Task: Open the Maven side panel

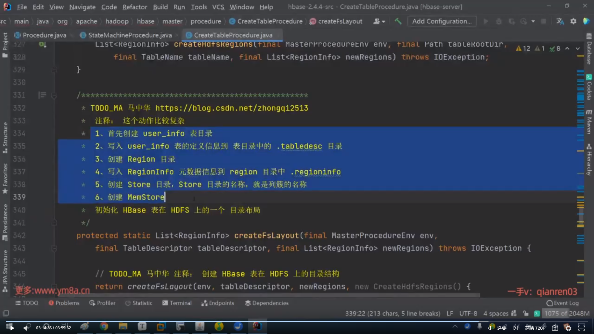Action: 589,122
